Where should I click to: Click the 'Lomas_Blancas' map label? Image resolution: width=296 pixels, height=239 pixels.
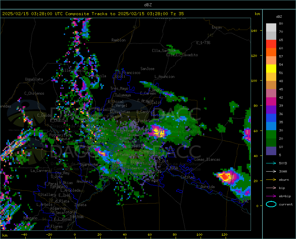tap(207, 159)
